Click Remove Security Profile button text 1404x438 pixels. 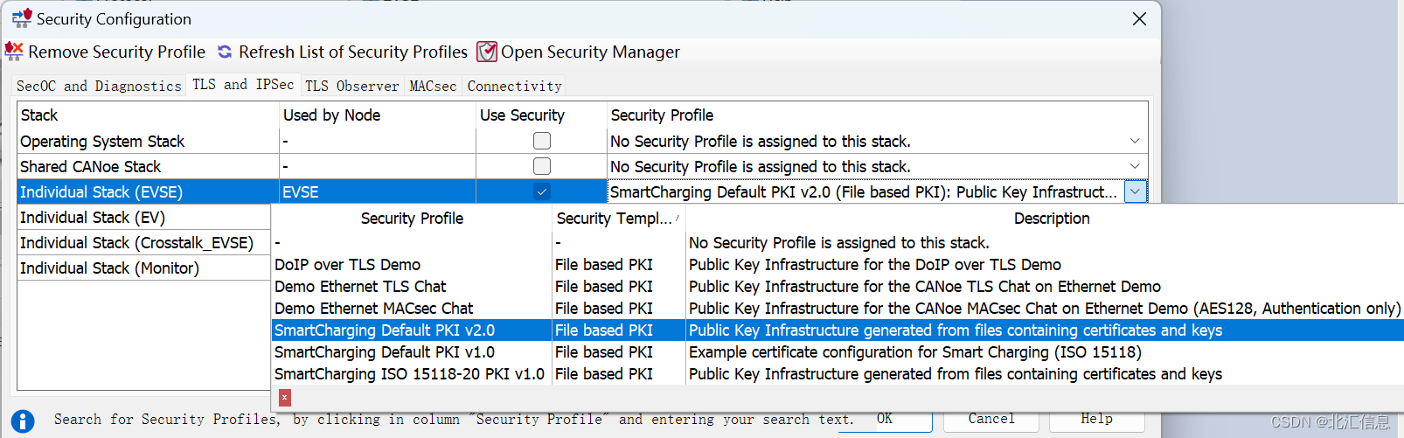[x=116, y=52]
